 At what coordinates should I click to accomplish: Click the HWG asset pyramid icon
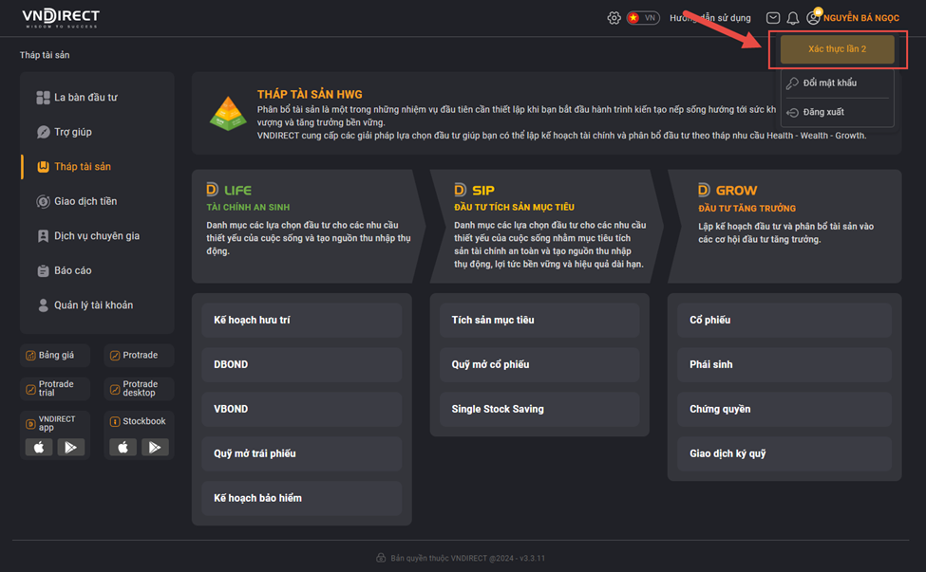228,113
